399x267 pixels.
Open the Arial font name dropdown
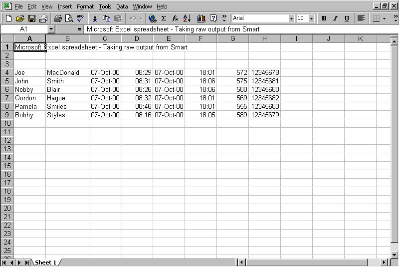(x=292, y=18)
